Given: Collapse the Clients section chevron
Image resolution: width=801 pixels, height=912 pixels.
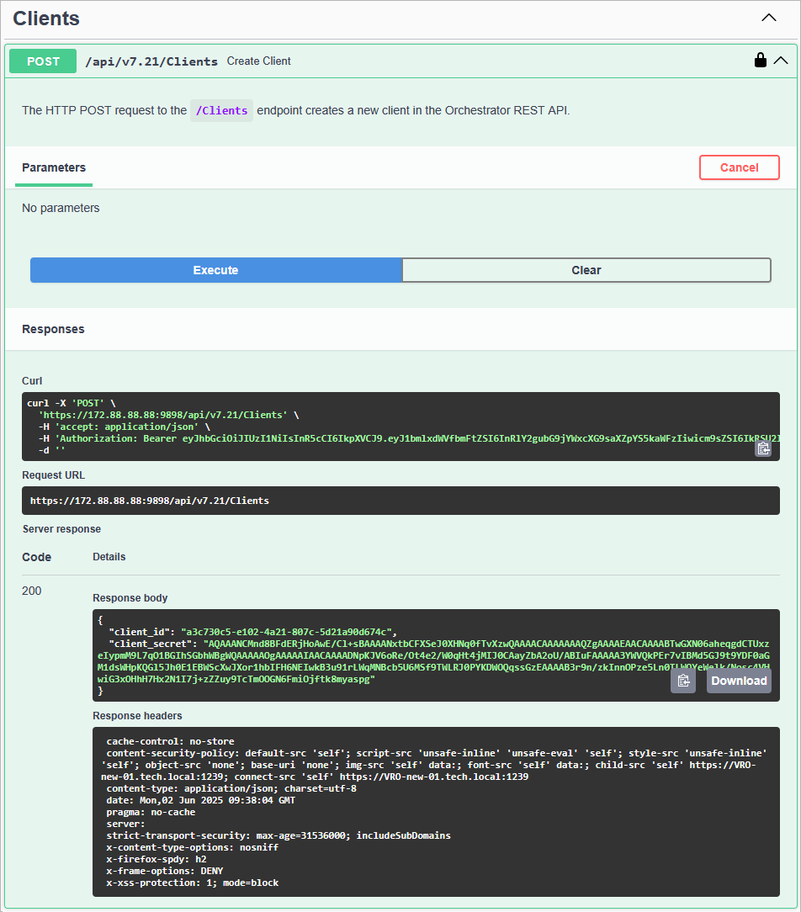Looking at the screenshot, I should [x=769, y=18].
